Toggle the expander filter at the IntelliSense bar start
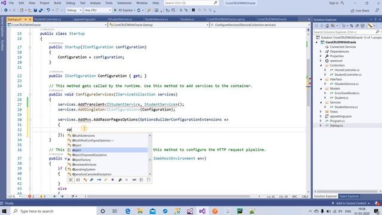Viewport: 382px width, 215px height. [x=70, y=180]
